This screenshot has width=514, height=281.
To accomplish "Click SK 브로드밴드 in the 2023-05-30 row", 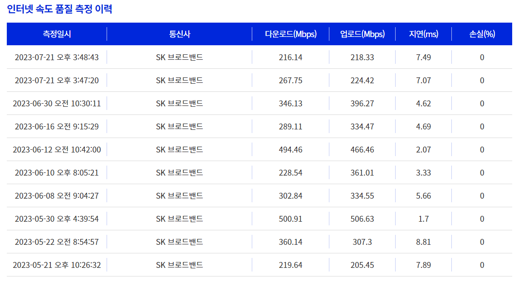I will 179,219.
